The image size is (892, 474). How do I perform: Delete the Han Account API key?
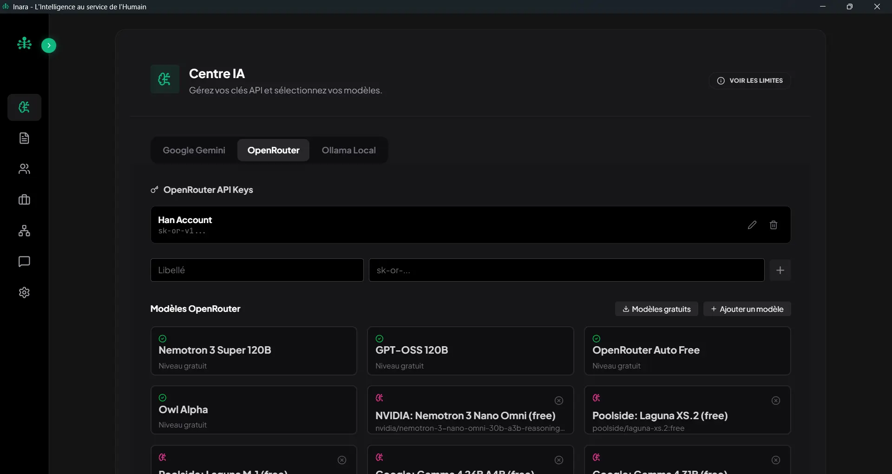click(x=774, y=225)
